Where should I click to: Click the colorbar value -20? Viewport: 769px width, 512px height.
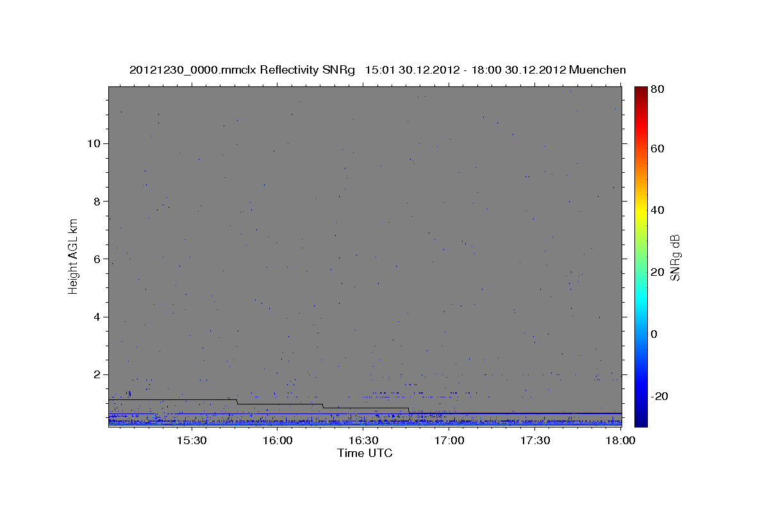coord(660,396)
